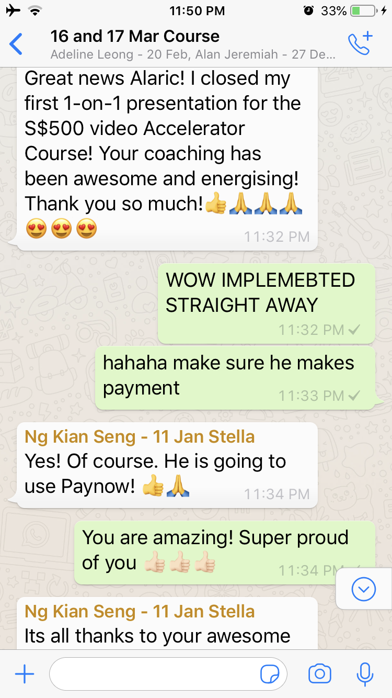Image resolution: width=392 pixels, height=698 pixels.
Task: Jump to latest messages with the down-chevron button
Action: (x=364, y=590)
